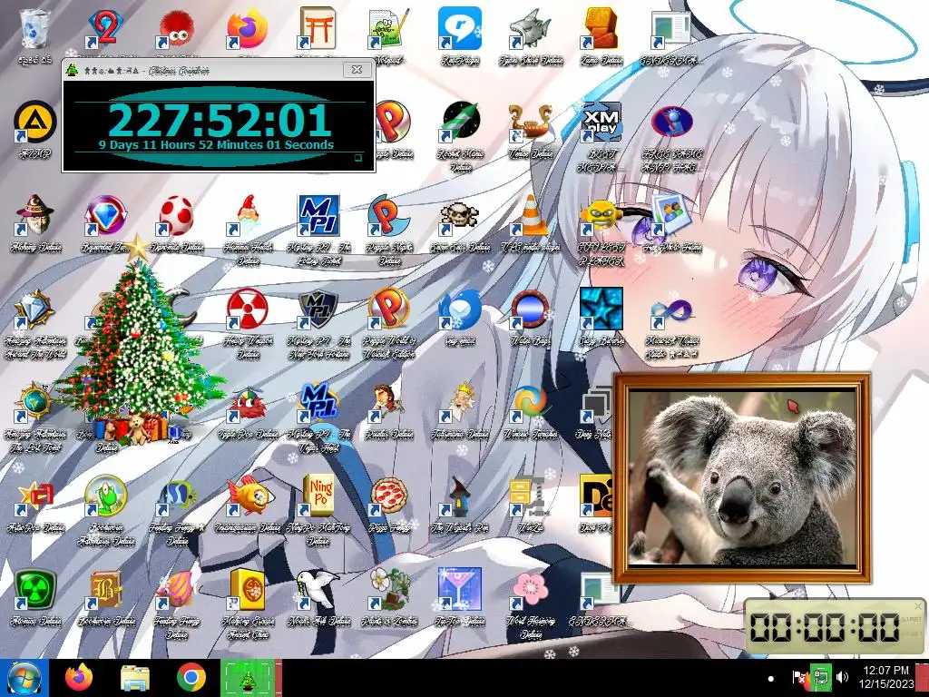The height and width of the screenshot is (697, 929).
Task: Select the Firefox desktop shortcut
Action: [247, 28]
